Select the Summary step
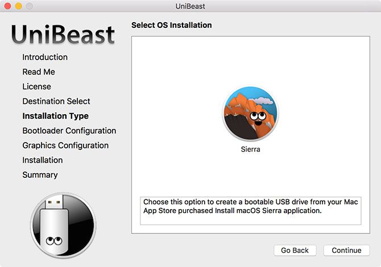 (40, 175)
